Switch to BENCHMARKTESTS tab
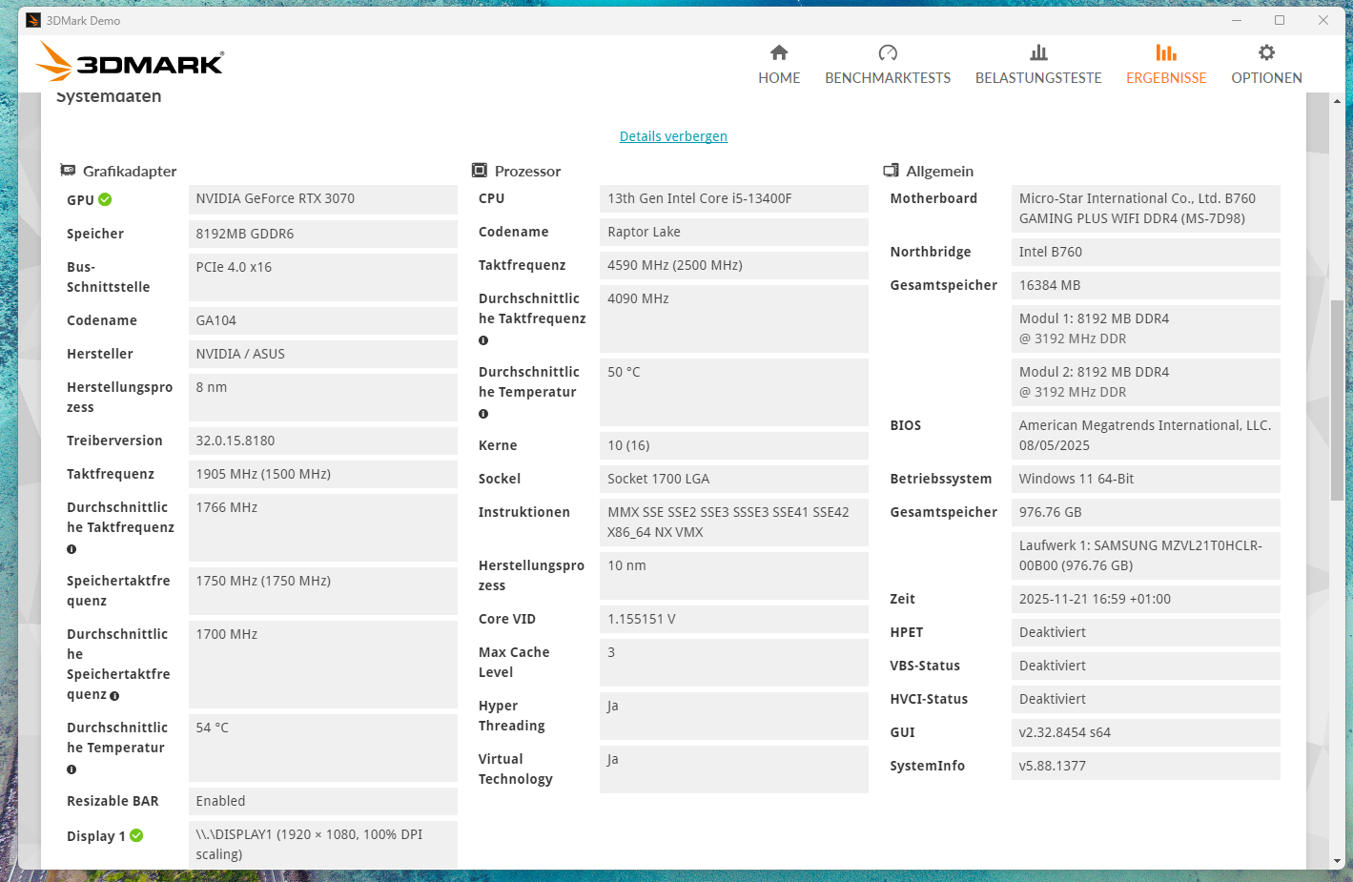The height and width of the screenshot is (882, 1353). 888,64
